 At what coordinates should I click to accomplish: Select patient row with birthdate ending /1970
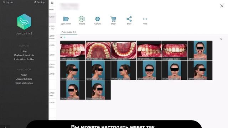(52, 75)
